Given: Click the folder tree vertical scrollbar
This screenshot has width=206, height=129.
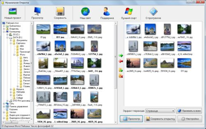Looking at the screenshot, I should [32, 63].
